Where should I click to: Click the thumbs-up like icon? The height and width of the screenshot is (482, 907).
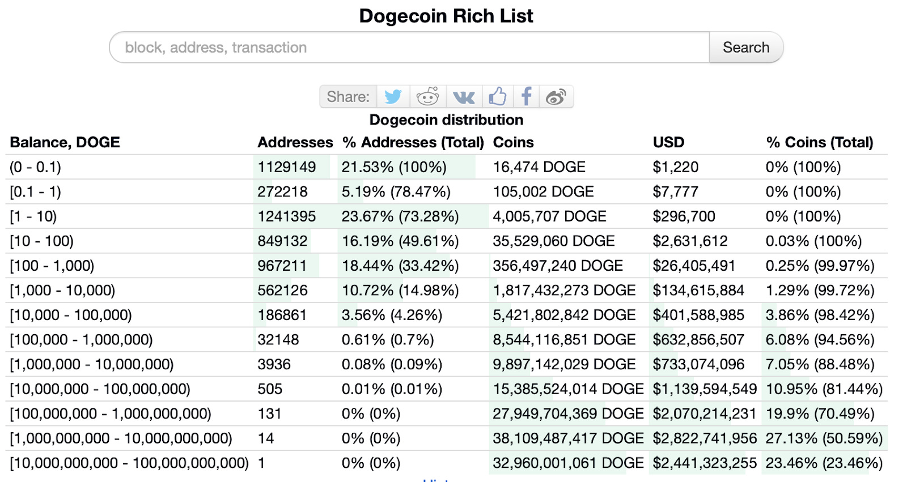(498, 97)
